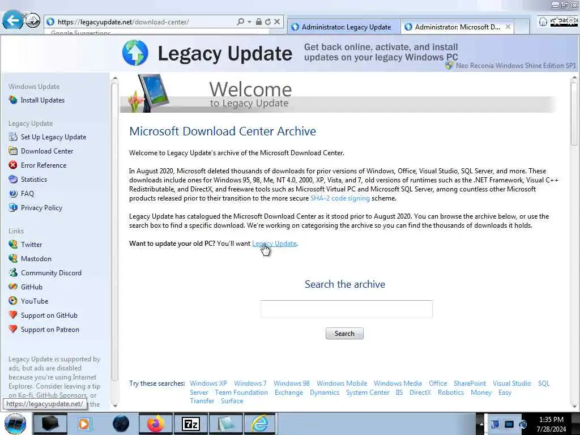The width and height of the screenshot is (580, 435).
Task: Follow the Legacy Update link in the paragraph
Action: pos(274,244)
